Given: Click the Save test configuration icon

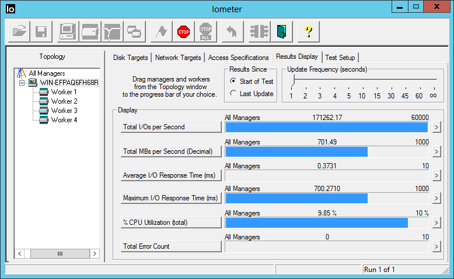Looking at the screenshot, I should point(41,31).
